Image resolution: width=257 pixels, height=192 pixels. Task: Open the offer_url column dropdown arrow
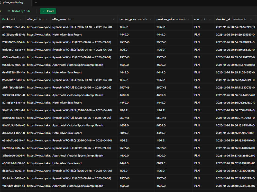coord(46,19)
